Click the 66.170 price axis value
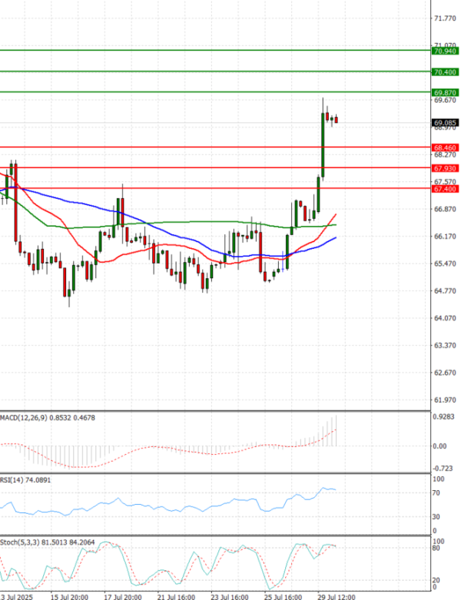 click(x=445, y=237)
